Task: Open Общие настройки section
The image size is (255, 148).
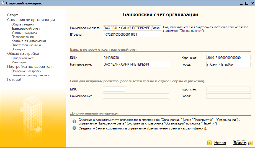Action: tap(23, 54)
